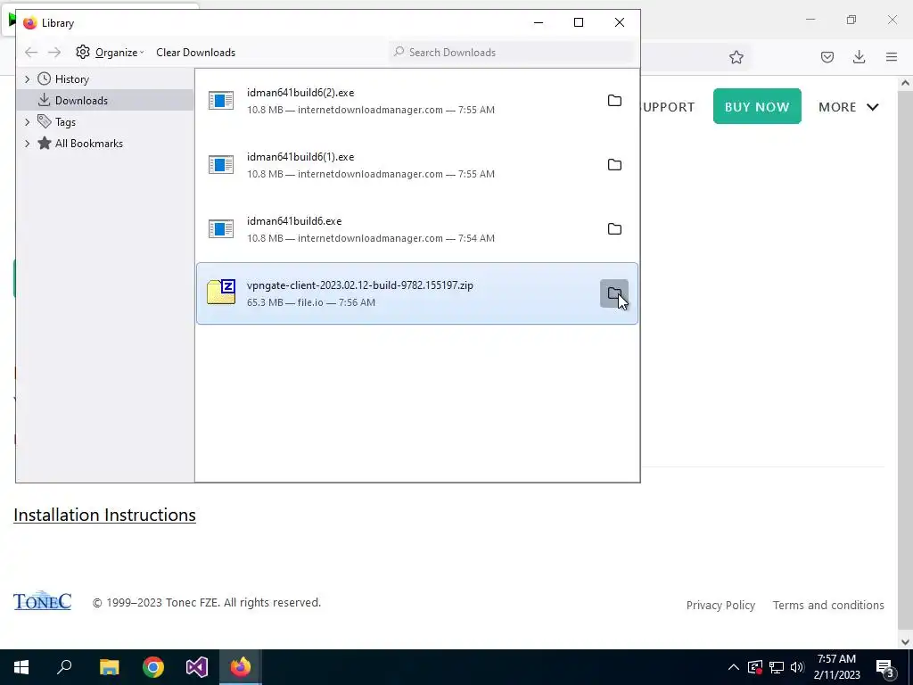The width and height of the screenshot is (913, 685).
Task: Save page to Pocket in Firefox toolbar
Action: pyautogui.click(x=827, y=57)
